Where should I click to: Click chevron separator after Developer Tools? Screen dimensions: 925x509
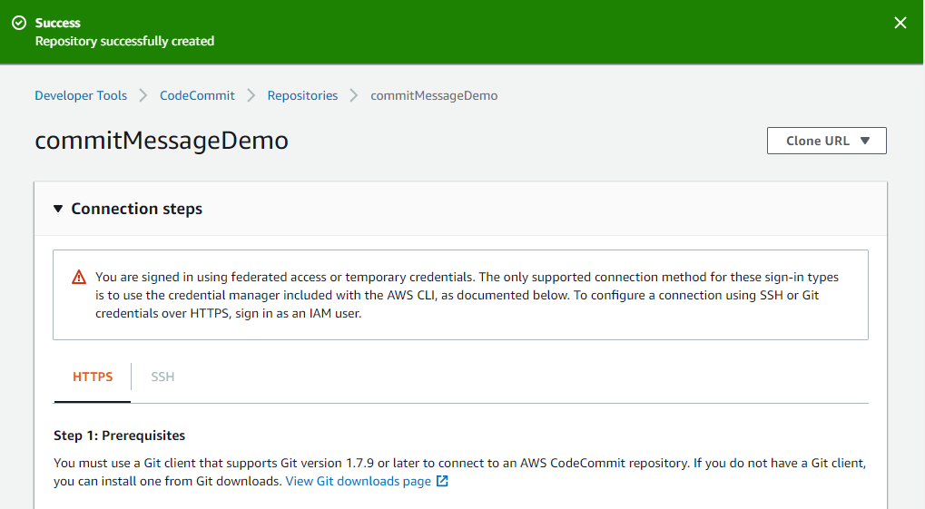(143, 95)
